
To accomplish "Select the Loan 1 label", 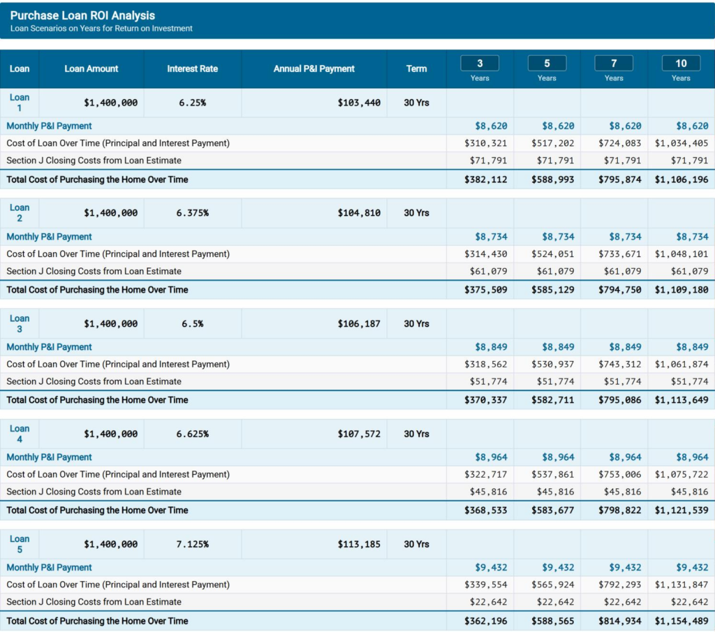I will 19,103.
